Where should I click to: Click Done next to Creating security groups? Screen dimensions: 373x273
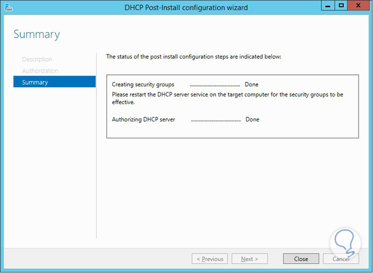click(251, 85)
